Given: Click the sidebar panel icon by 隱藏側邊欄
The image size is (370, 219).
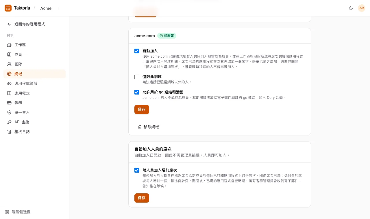Looking at the screenshot, I should tap(7, 212).
